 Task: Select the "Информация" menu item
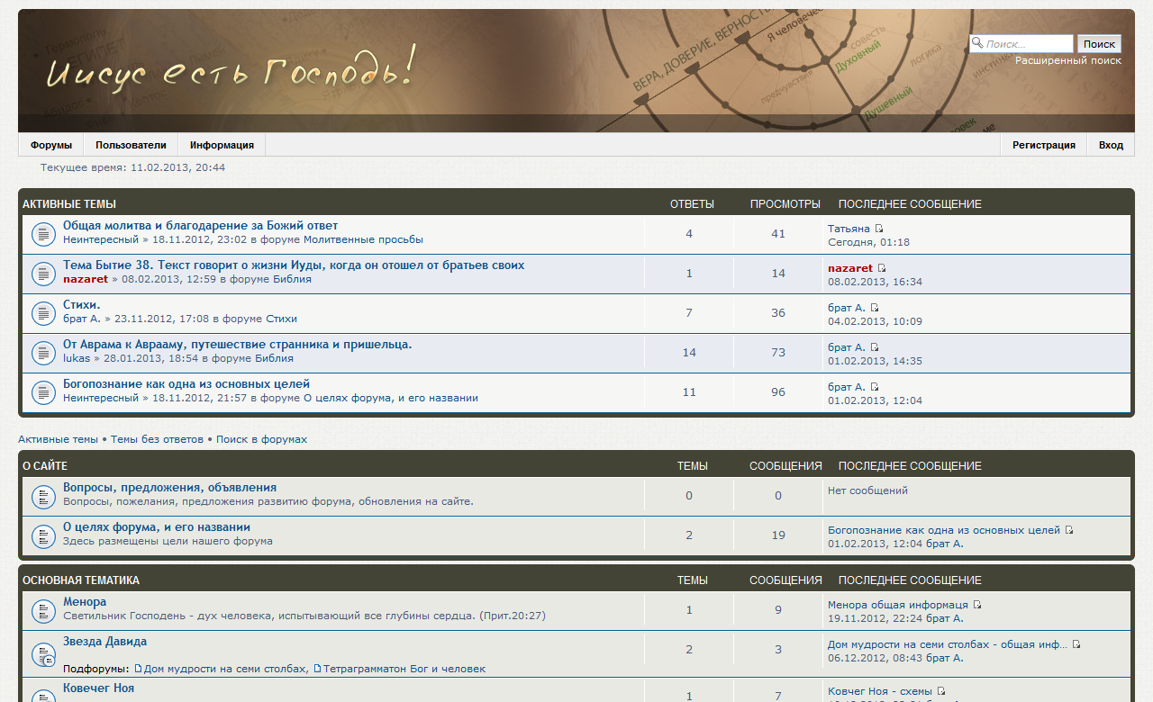(222, 145)
